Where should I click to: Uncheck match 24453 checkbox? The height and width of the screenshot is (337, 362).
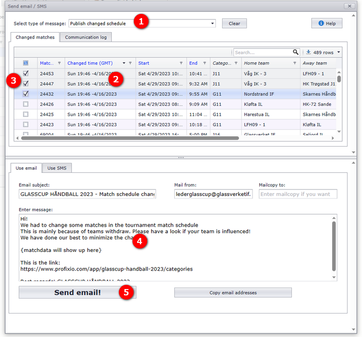coord(26,73)
